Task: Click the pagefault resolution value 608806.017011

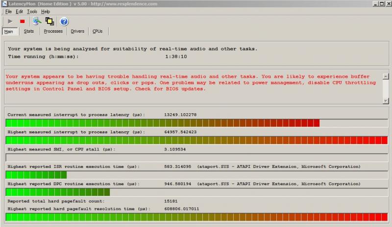Action: point(182,209)
